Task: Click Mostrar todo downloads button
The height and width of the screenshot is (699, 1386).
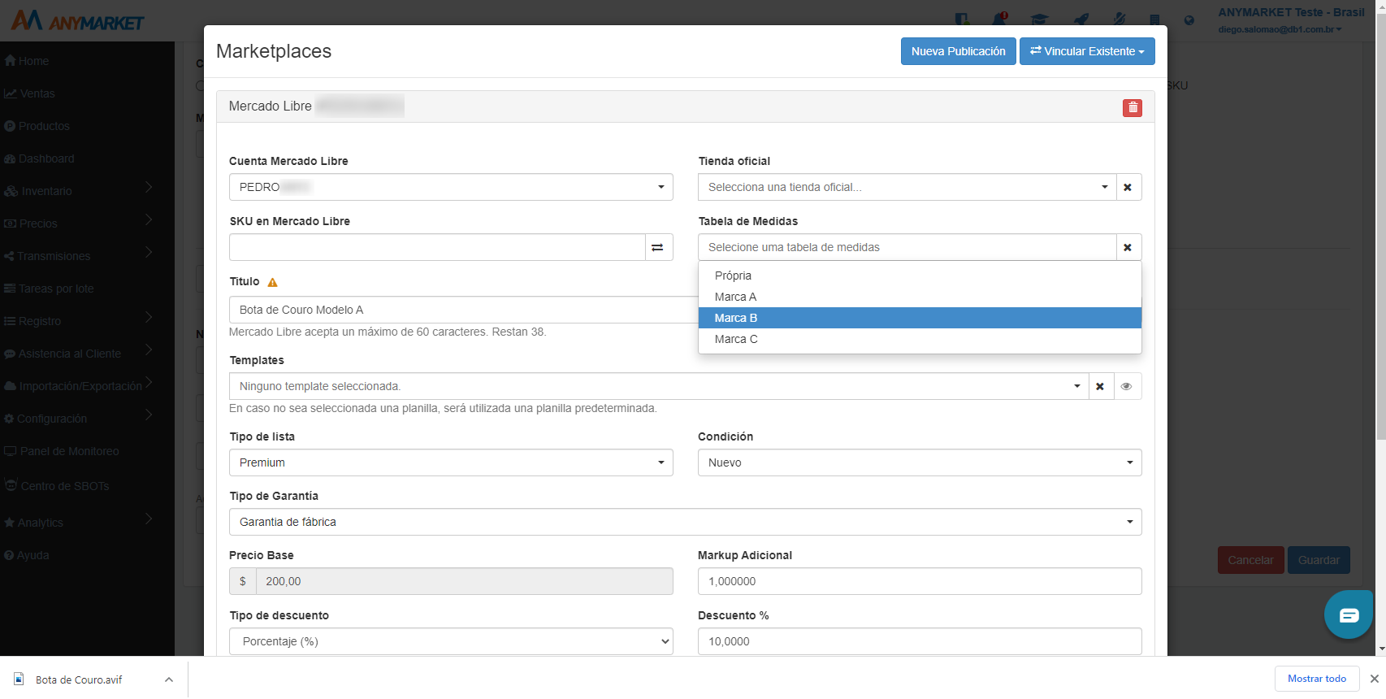Action: 1317,679
